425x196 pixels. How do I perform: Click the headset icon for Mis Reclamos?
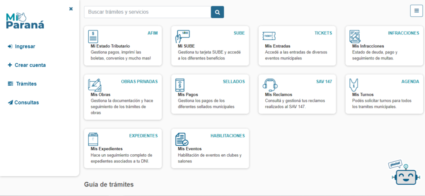[x=270, y=85]
